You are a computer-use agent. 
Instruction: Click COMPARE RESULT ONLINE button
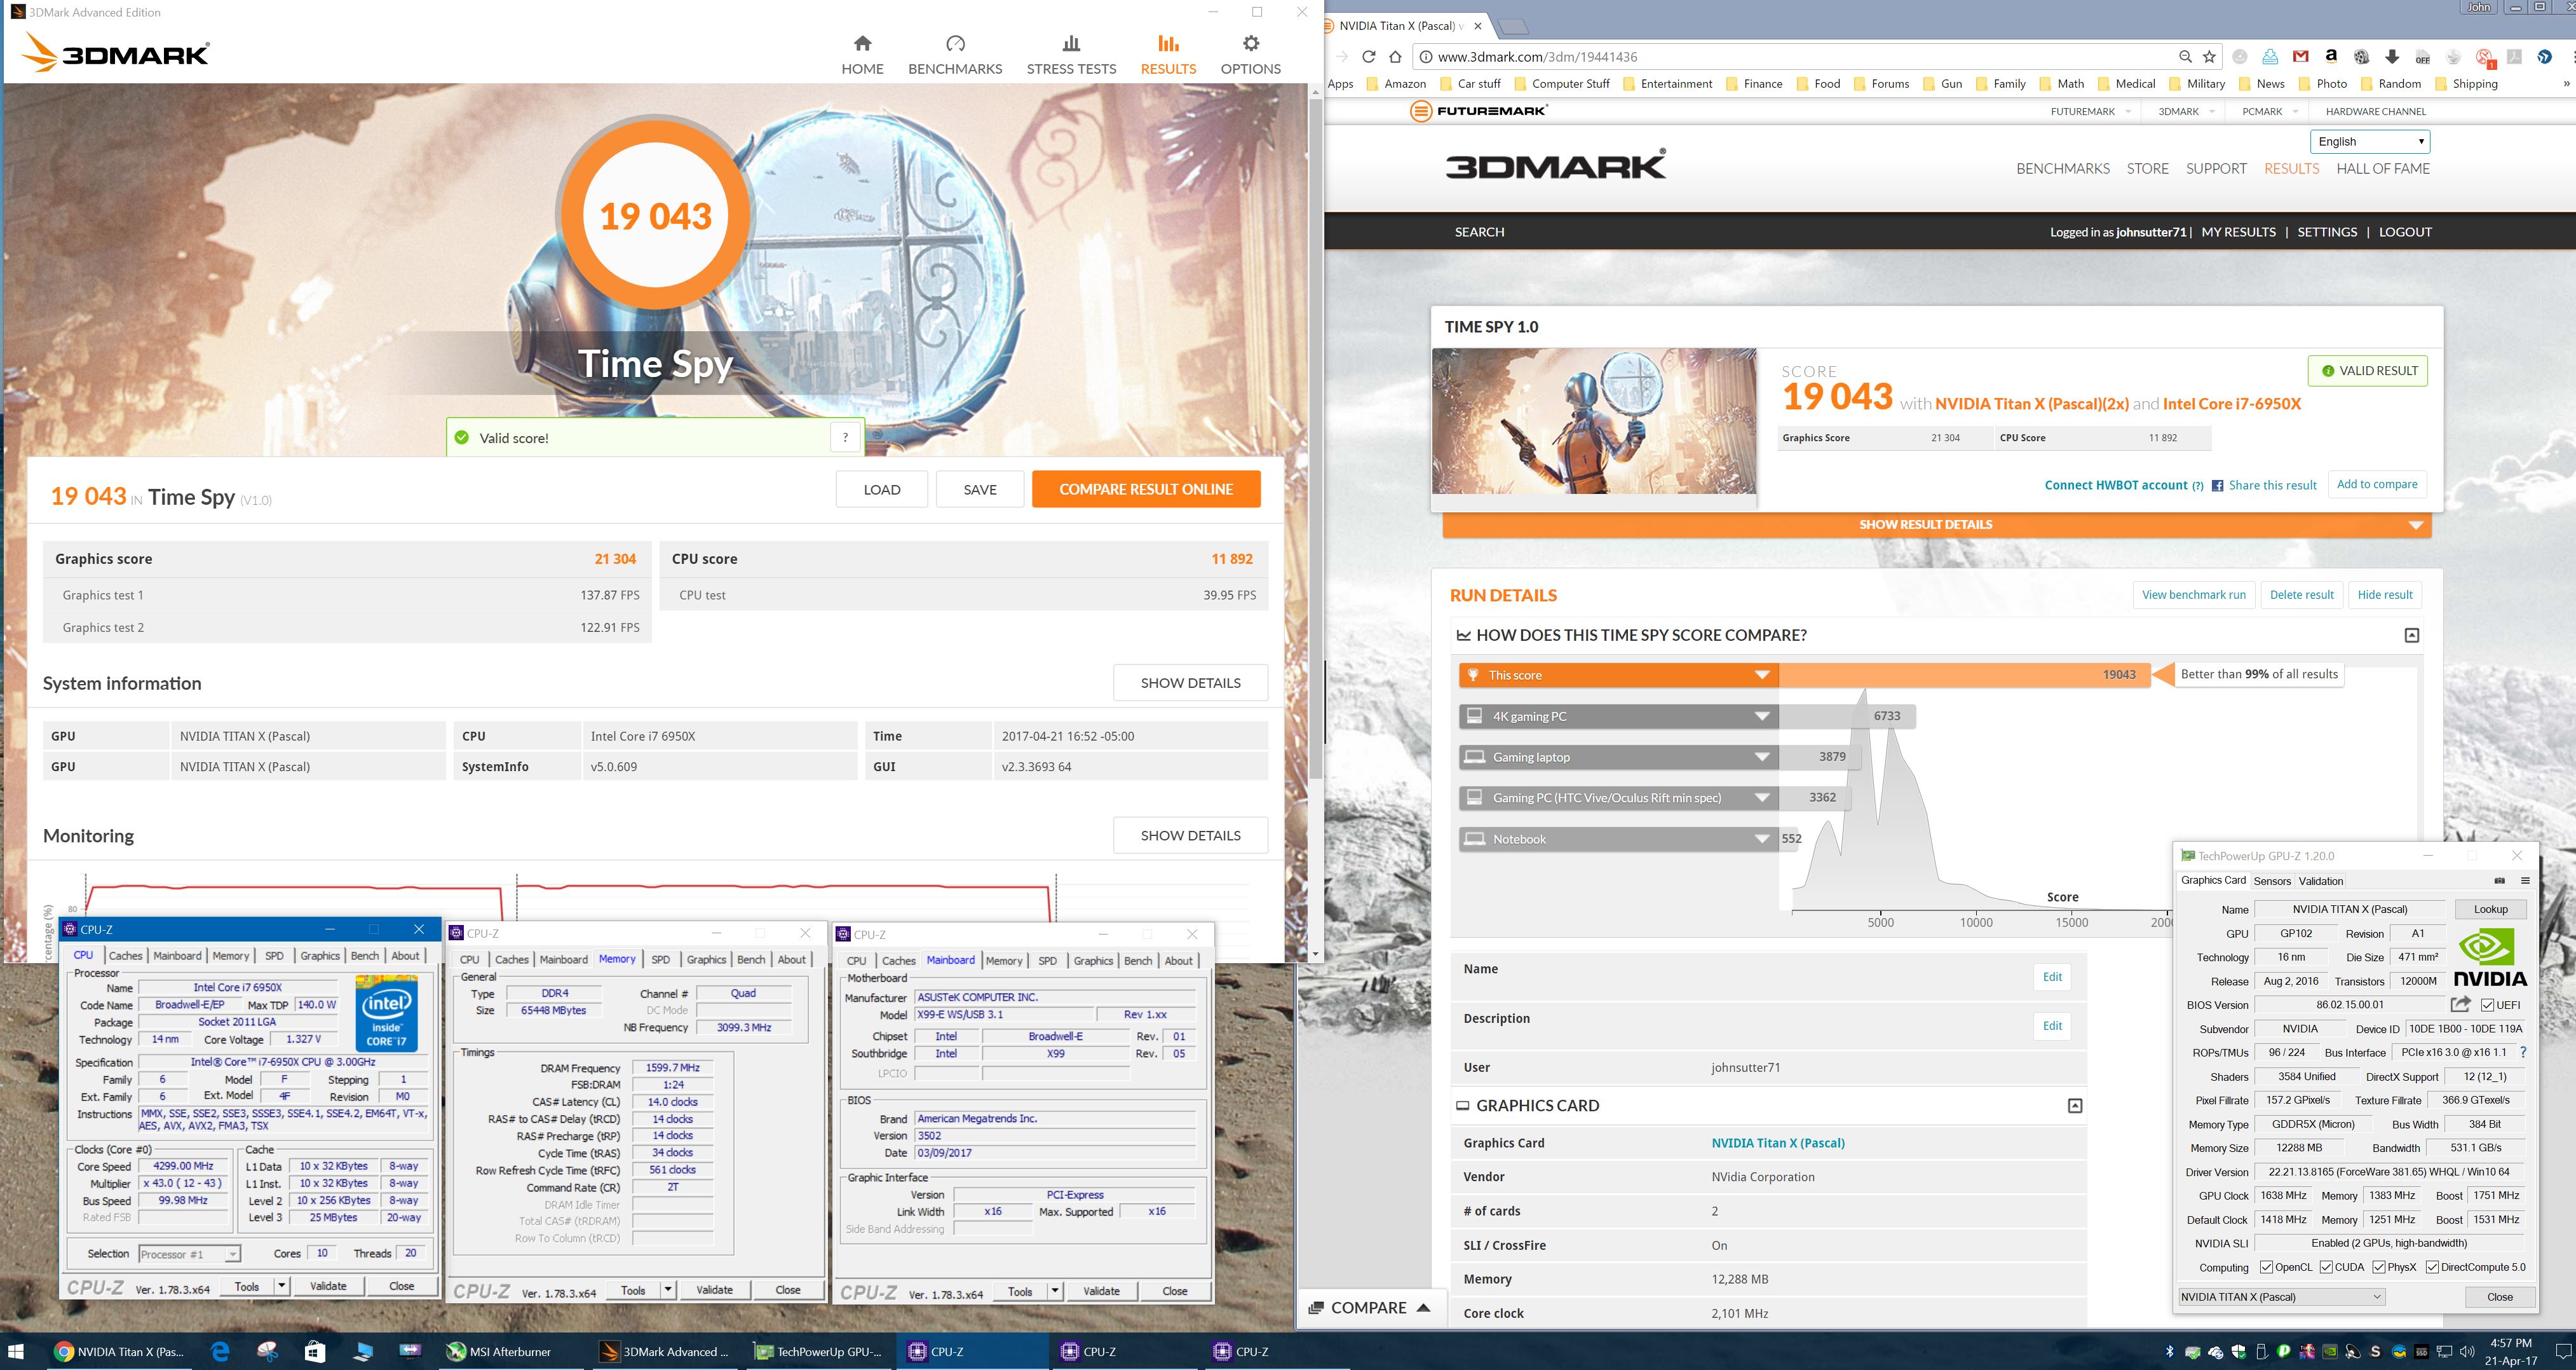coord(1146,490)
